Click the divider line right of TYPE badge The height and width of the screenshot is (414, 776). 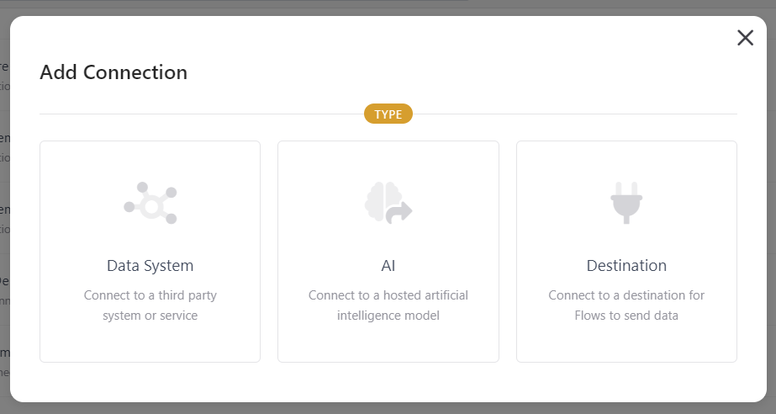coord(575,114)
